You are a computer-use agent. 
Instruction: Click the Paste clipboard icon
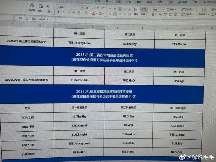[40, 6]
